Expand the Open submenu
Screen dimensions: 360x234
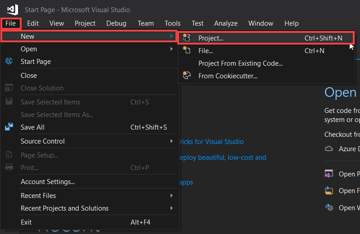click(90, 49)
